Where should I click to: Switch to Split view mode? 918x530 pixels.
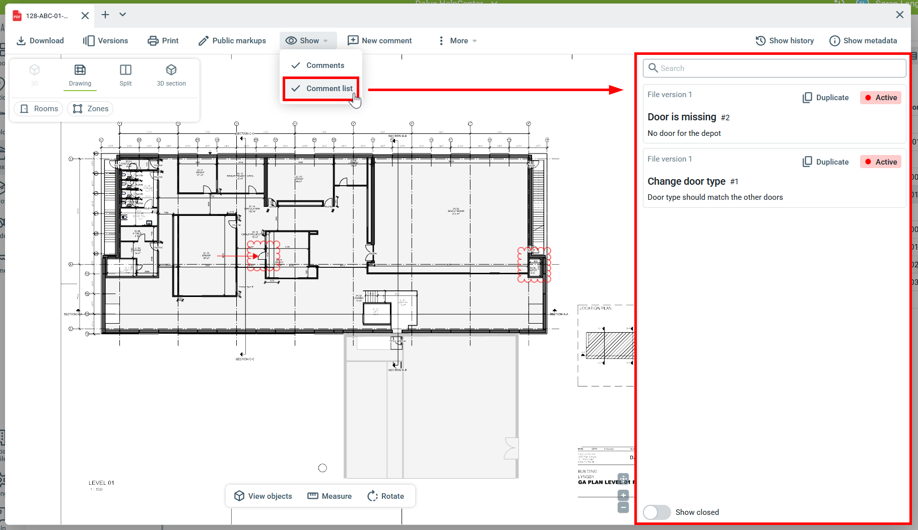(125, 75)
